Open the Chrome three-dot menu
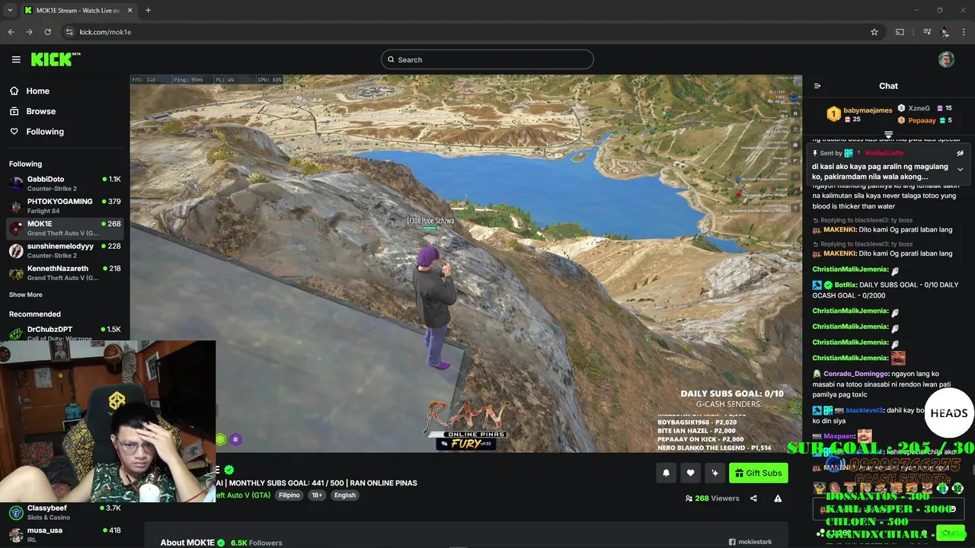The height and width of the screenshot is (548, 975). pos(964,32)
